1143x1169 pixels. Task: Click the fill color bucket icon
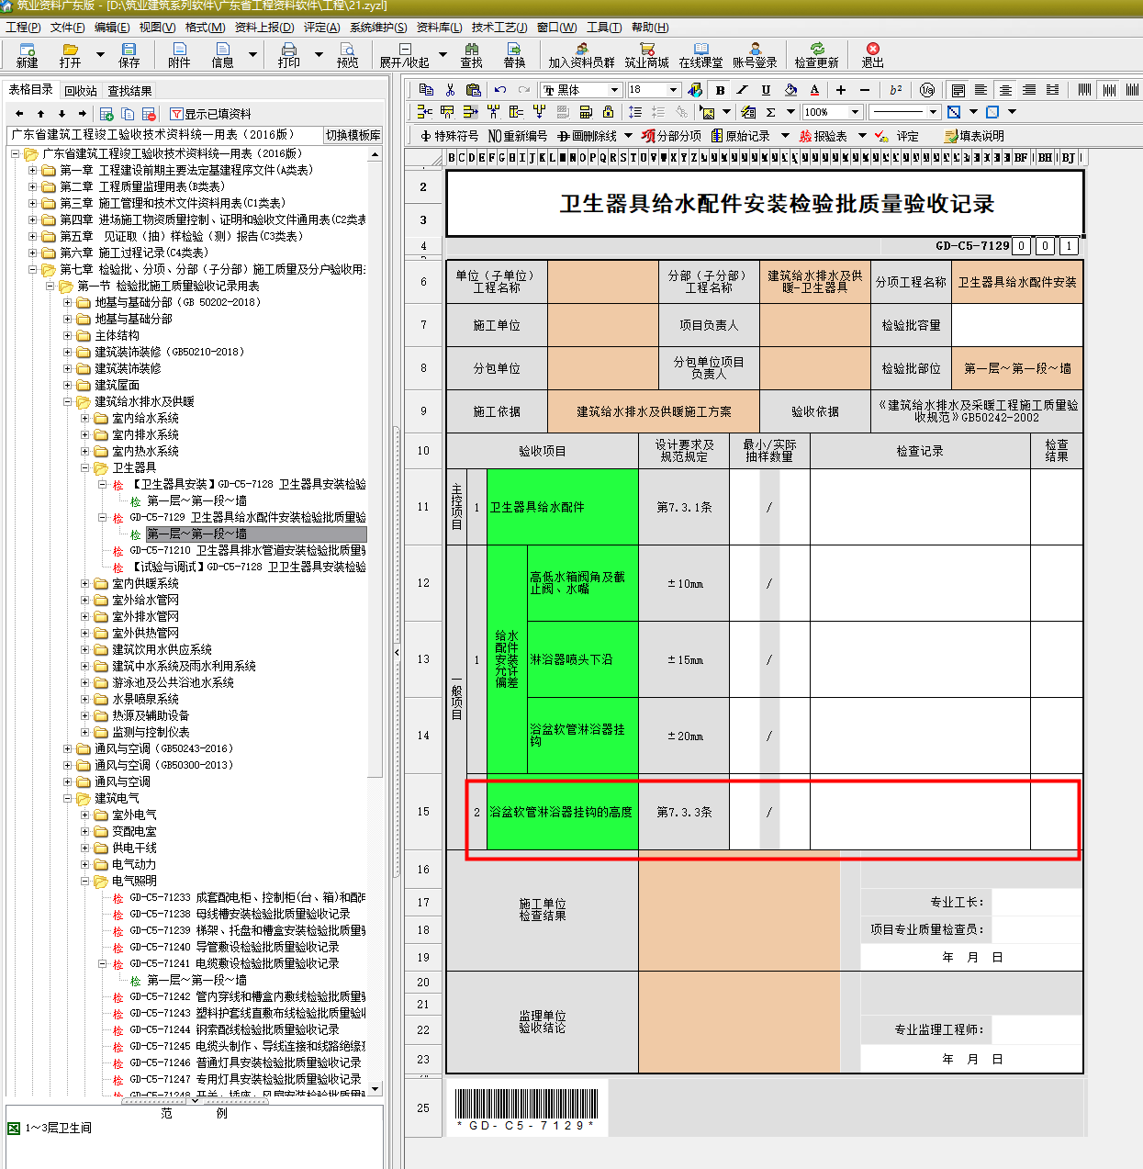pos(790,89)
